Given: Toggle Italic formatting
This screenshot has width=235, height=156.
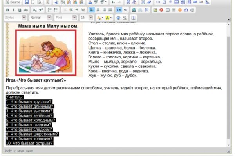Looking at the screenshot, I should [13, 10].
